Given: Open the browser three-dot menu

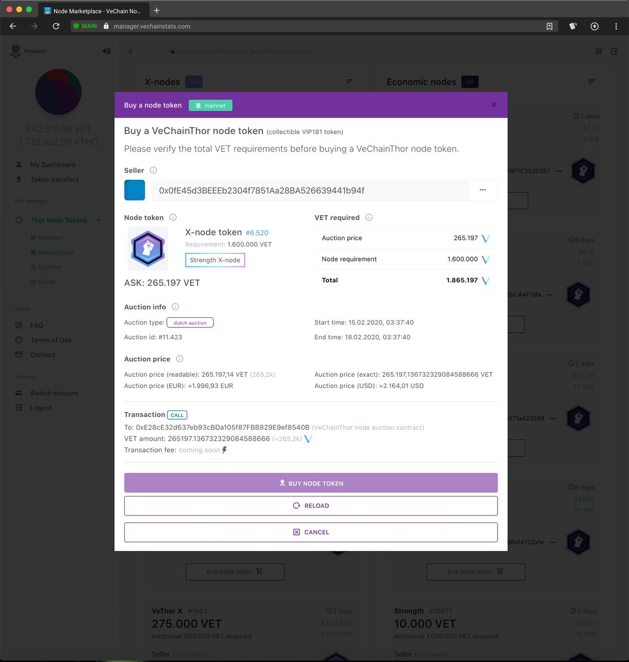Looking at the screenshot, I should pyautogui.click(x=616, y=26).
